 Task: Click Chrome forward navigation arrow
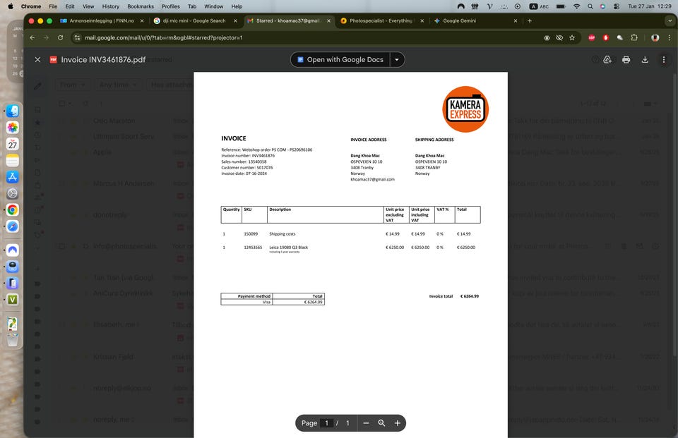tap(47, 37)
